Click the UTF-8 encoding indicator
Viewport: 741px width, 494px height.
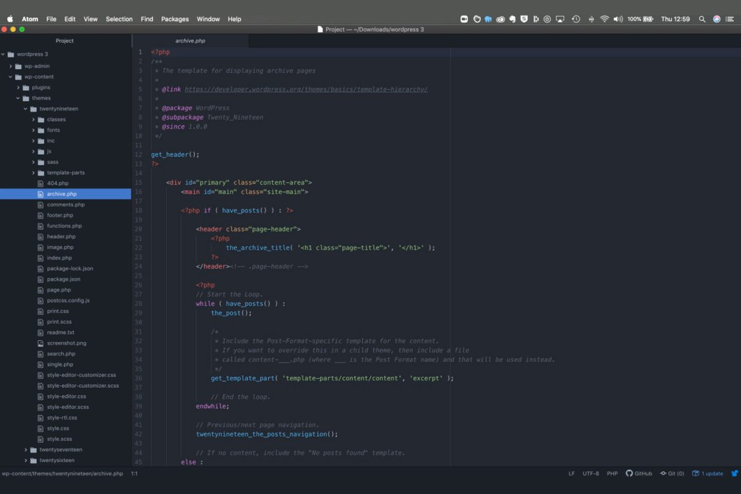(x=590, y=473)
